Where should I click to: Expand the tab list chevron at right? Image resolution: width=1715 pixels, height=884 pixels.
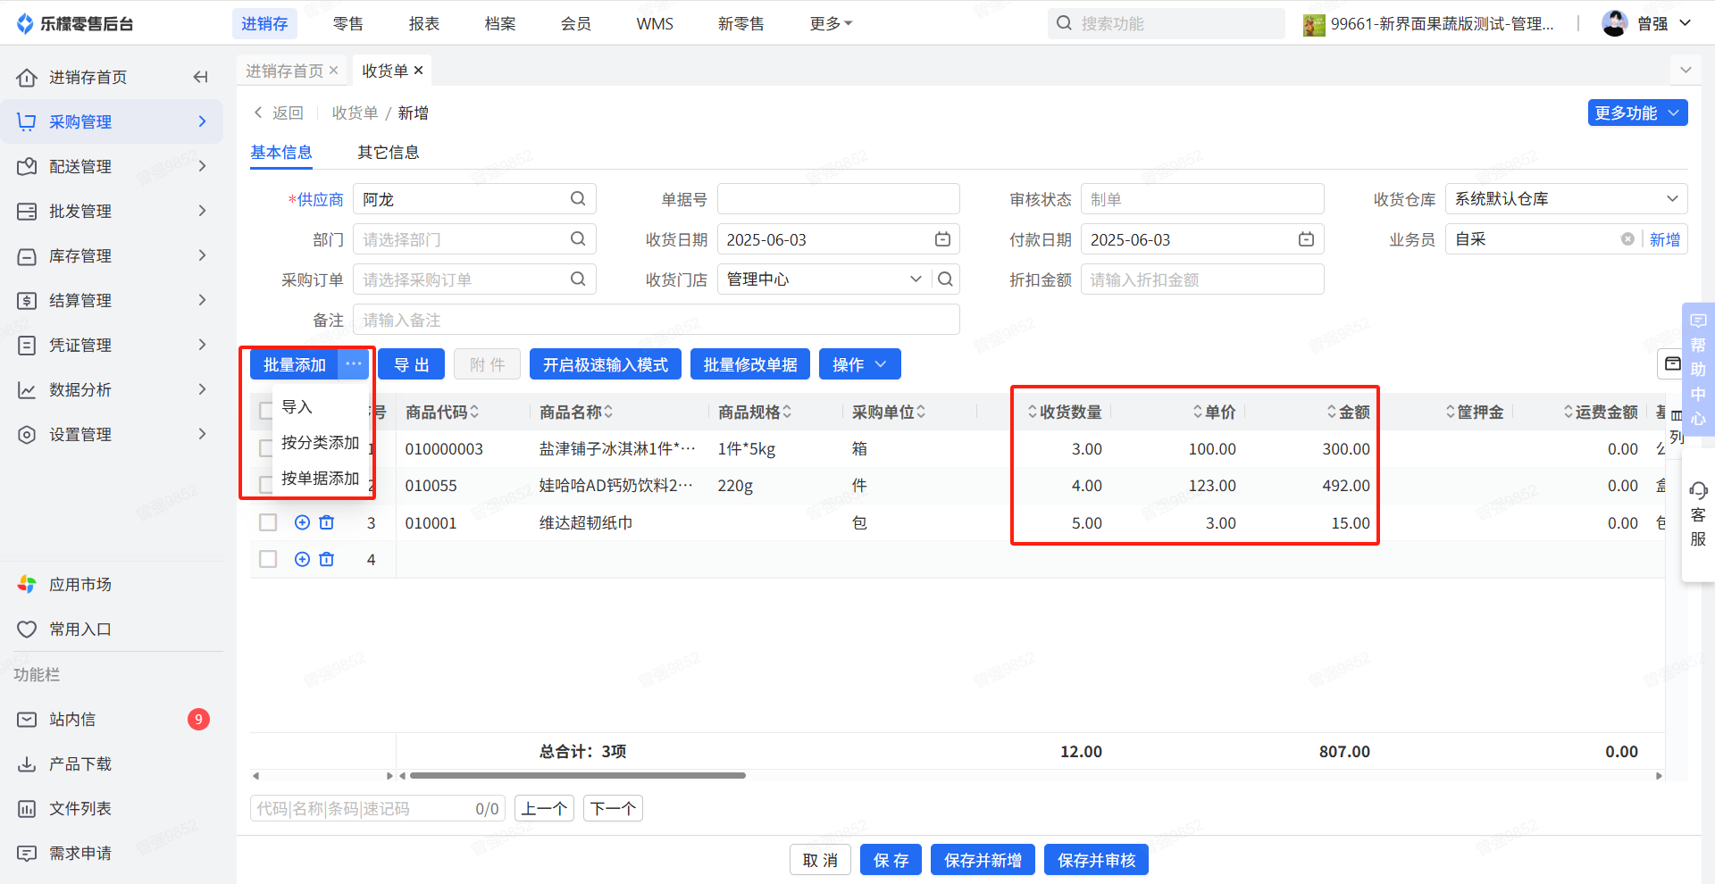1686,70
